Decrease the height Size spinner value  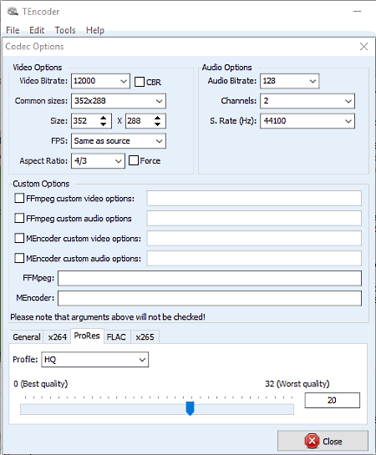point(157,124)
